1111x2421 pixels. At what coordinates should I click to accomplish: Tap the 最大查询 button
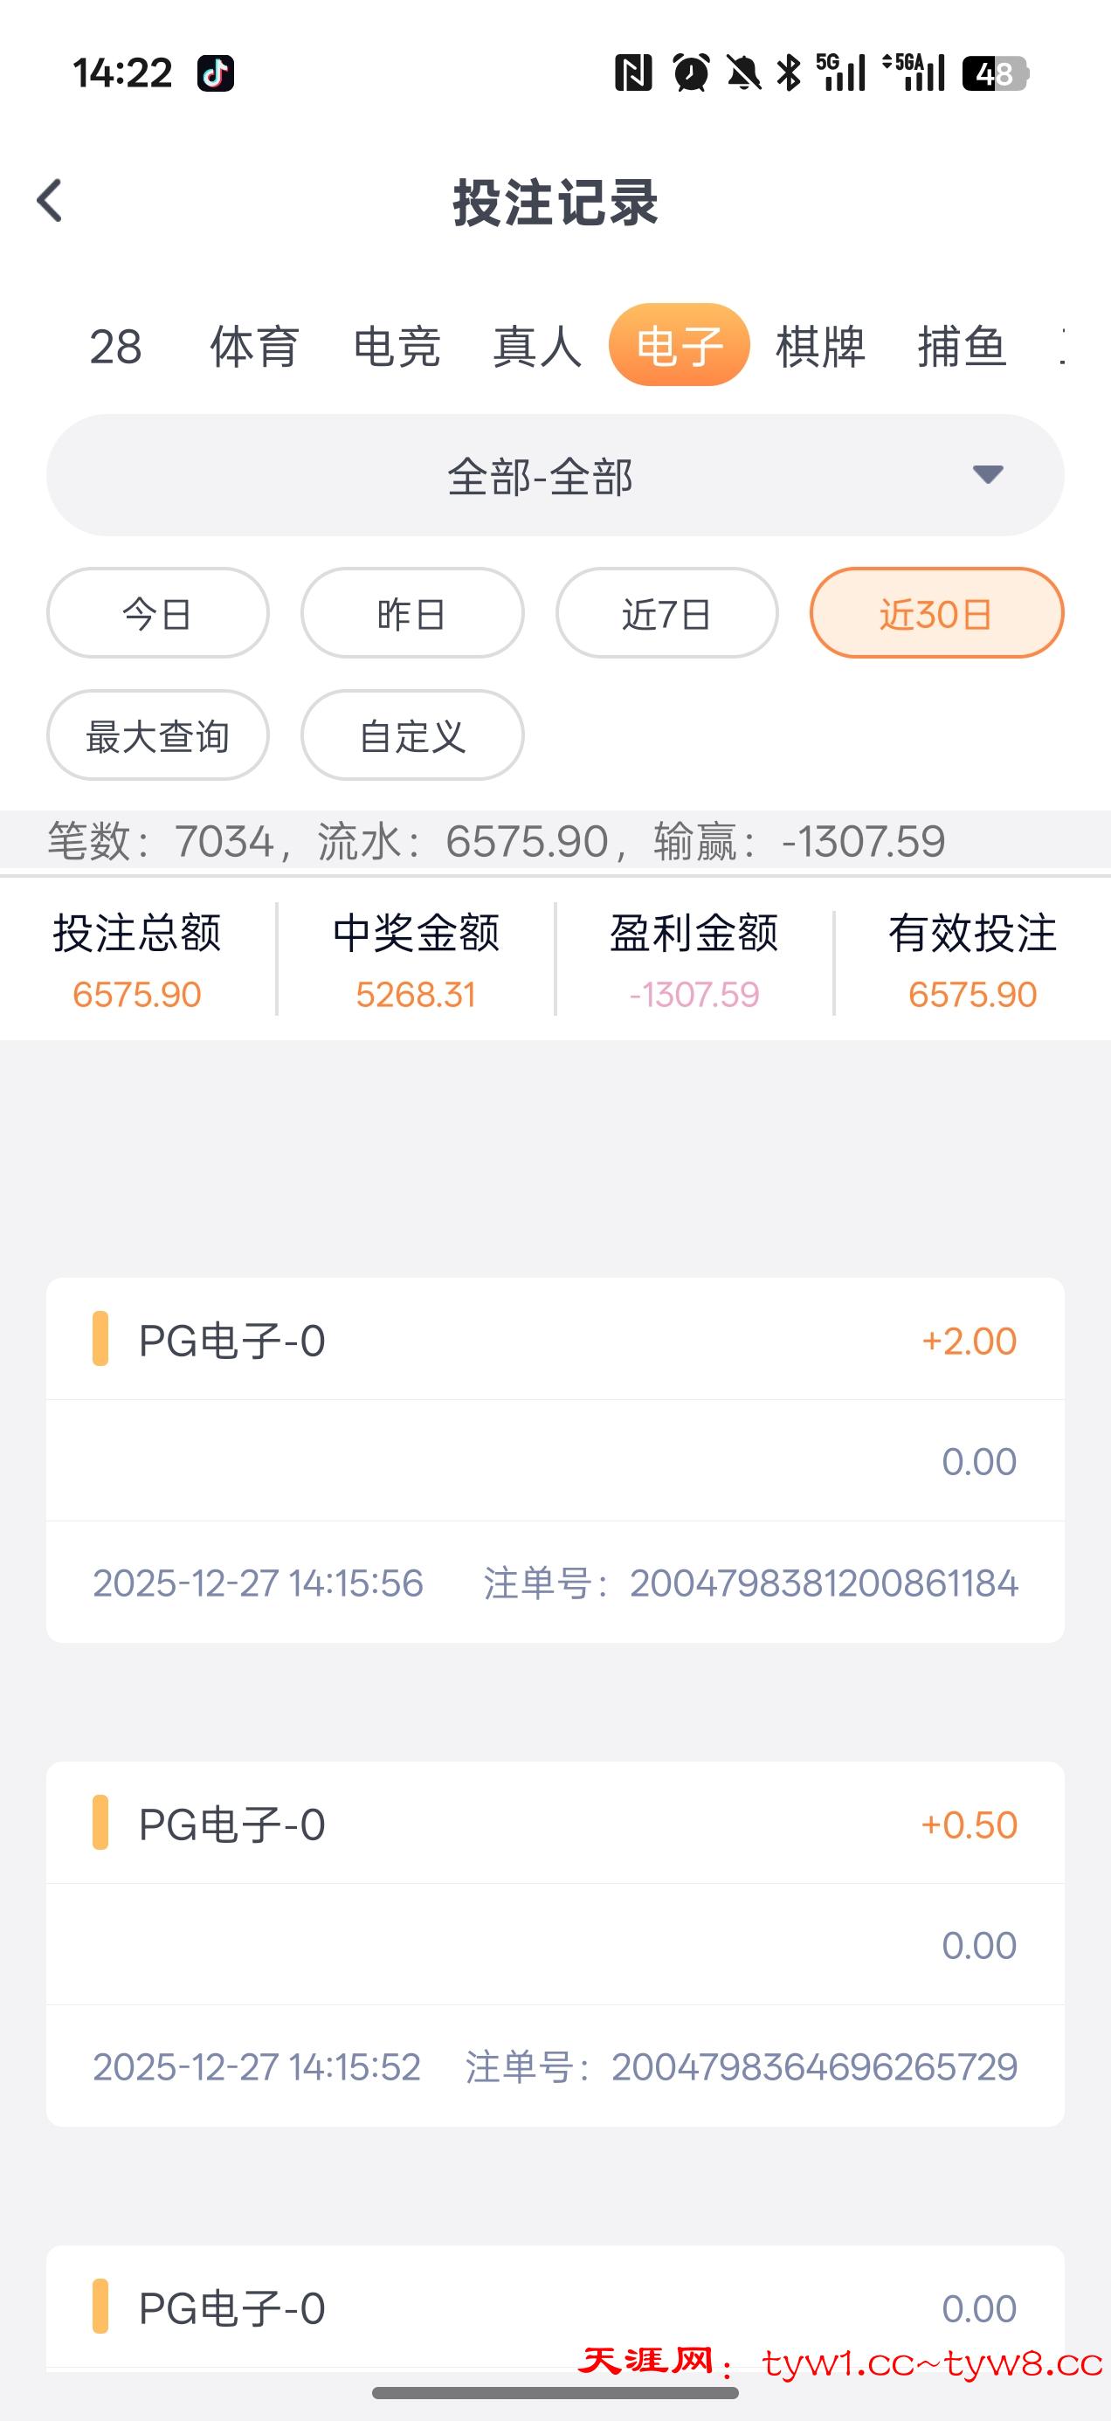pyautogui.click(x=158, y=736)
